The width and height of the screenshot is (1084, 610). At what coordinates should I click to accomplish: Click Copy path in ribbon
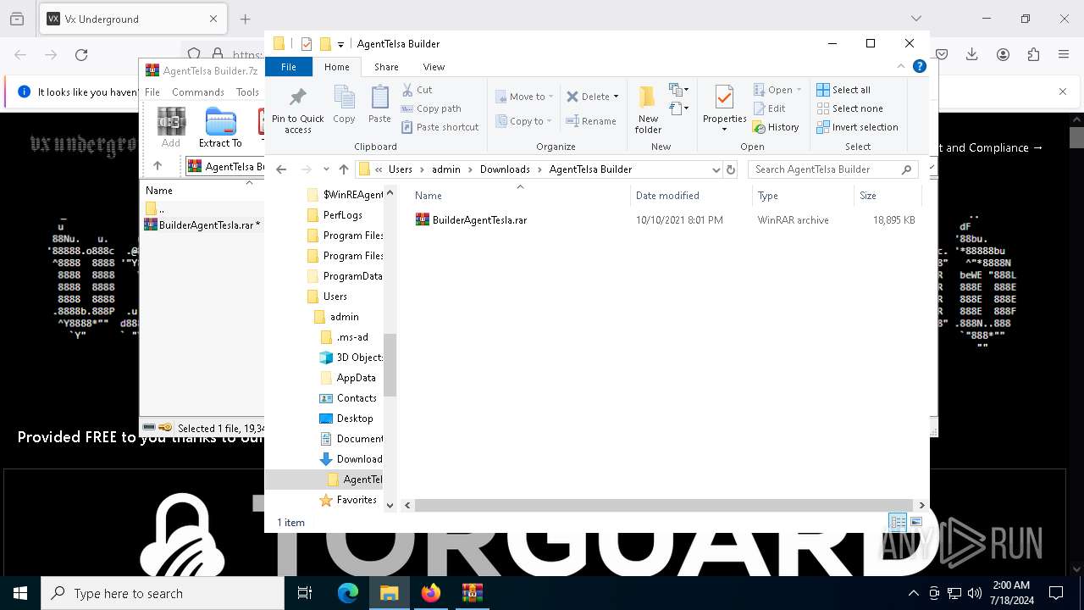(431, 108)
